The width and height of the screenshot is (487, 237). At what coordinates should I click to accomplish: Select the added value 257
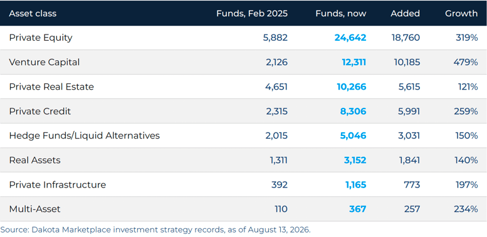pyautogui.click(x=413, y=209)
